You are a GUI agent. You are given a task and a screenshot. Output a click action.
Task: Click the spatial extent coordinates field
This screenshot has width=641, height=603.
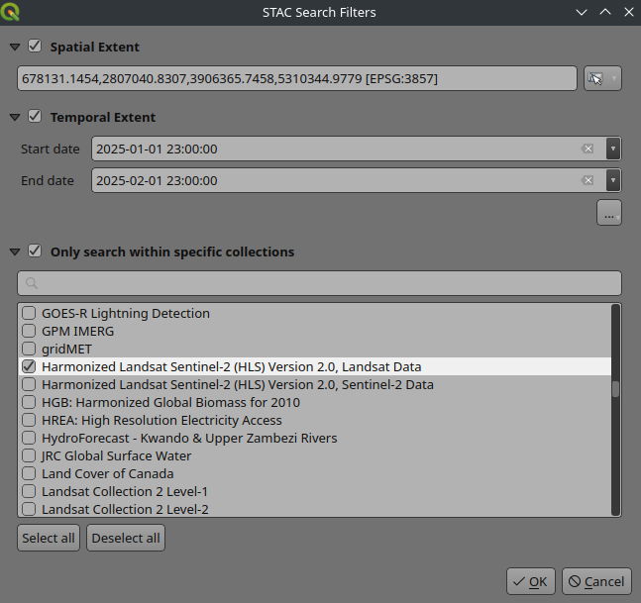click(x=297, y=78)
